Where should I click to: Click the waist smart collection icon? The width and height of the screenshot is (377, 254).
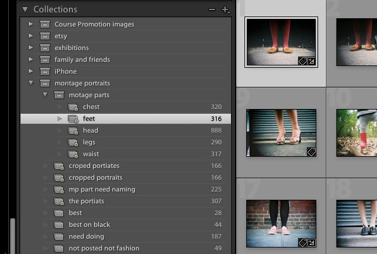(x=73, y=154)
